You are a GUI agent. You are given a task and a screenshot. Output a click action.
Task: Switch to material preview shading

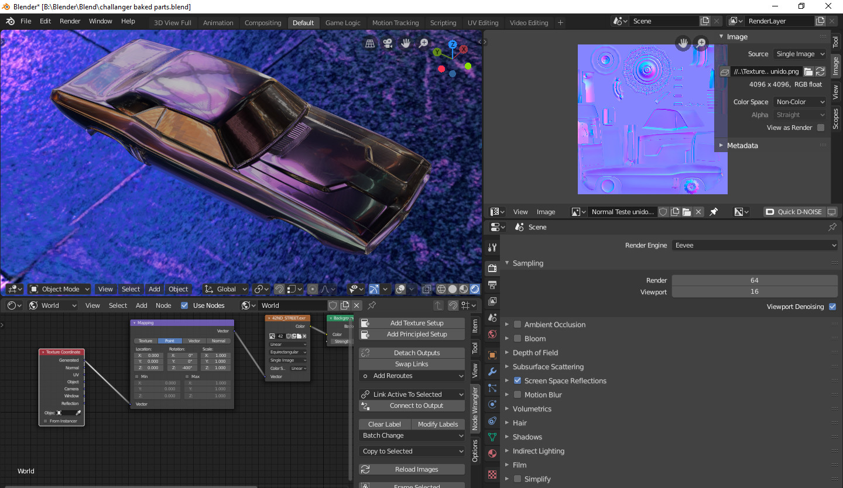point(464,289)
